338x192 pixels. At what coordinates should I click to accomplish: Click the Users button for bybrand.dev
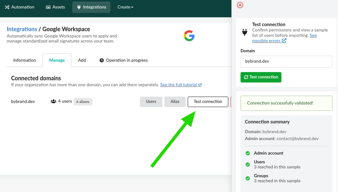(151, 101)
